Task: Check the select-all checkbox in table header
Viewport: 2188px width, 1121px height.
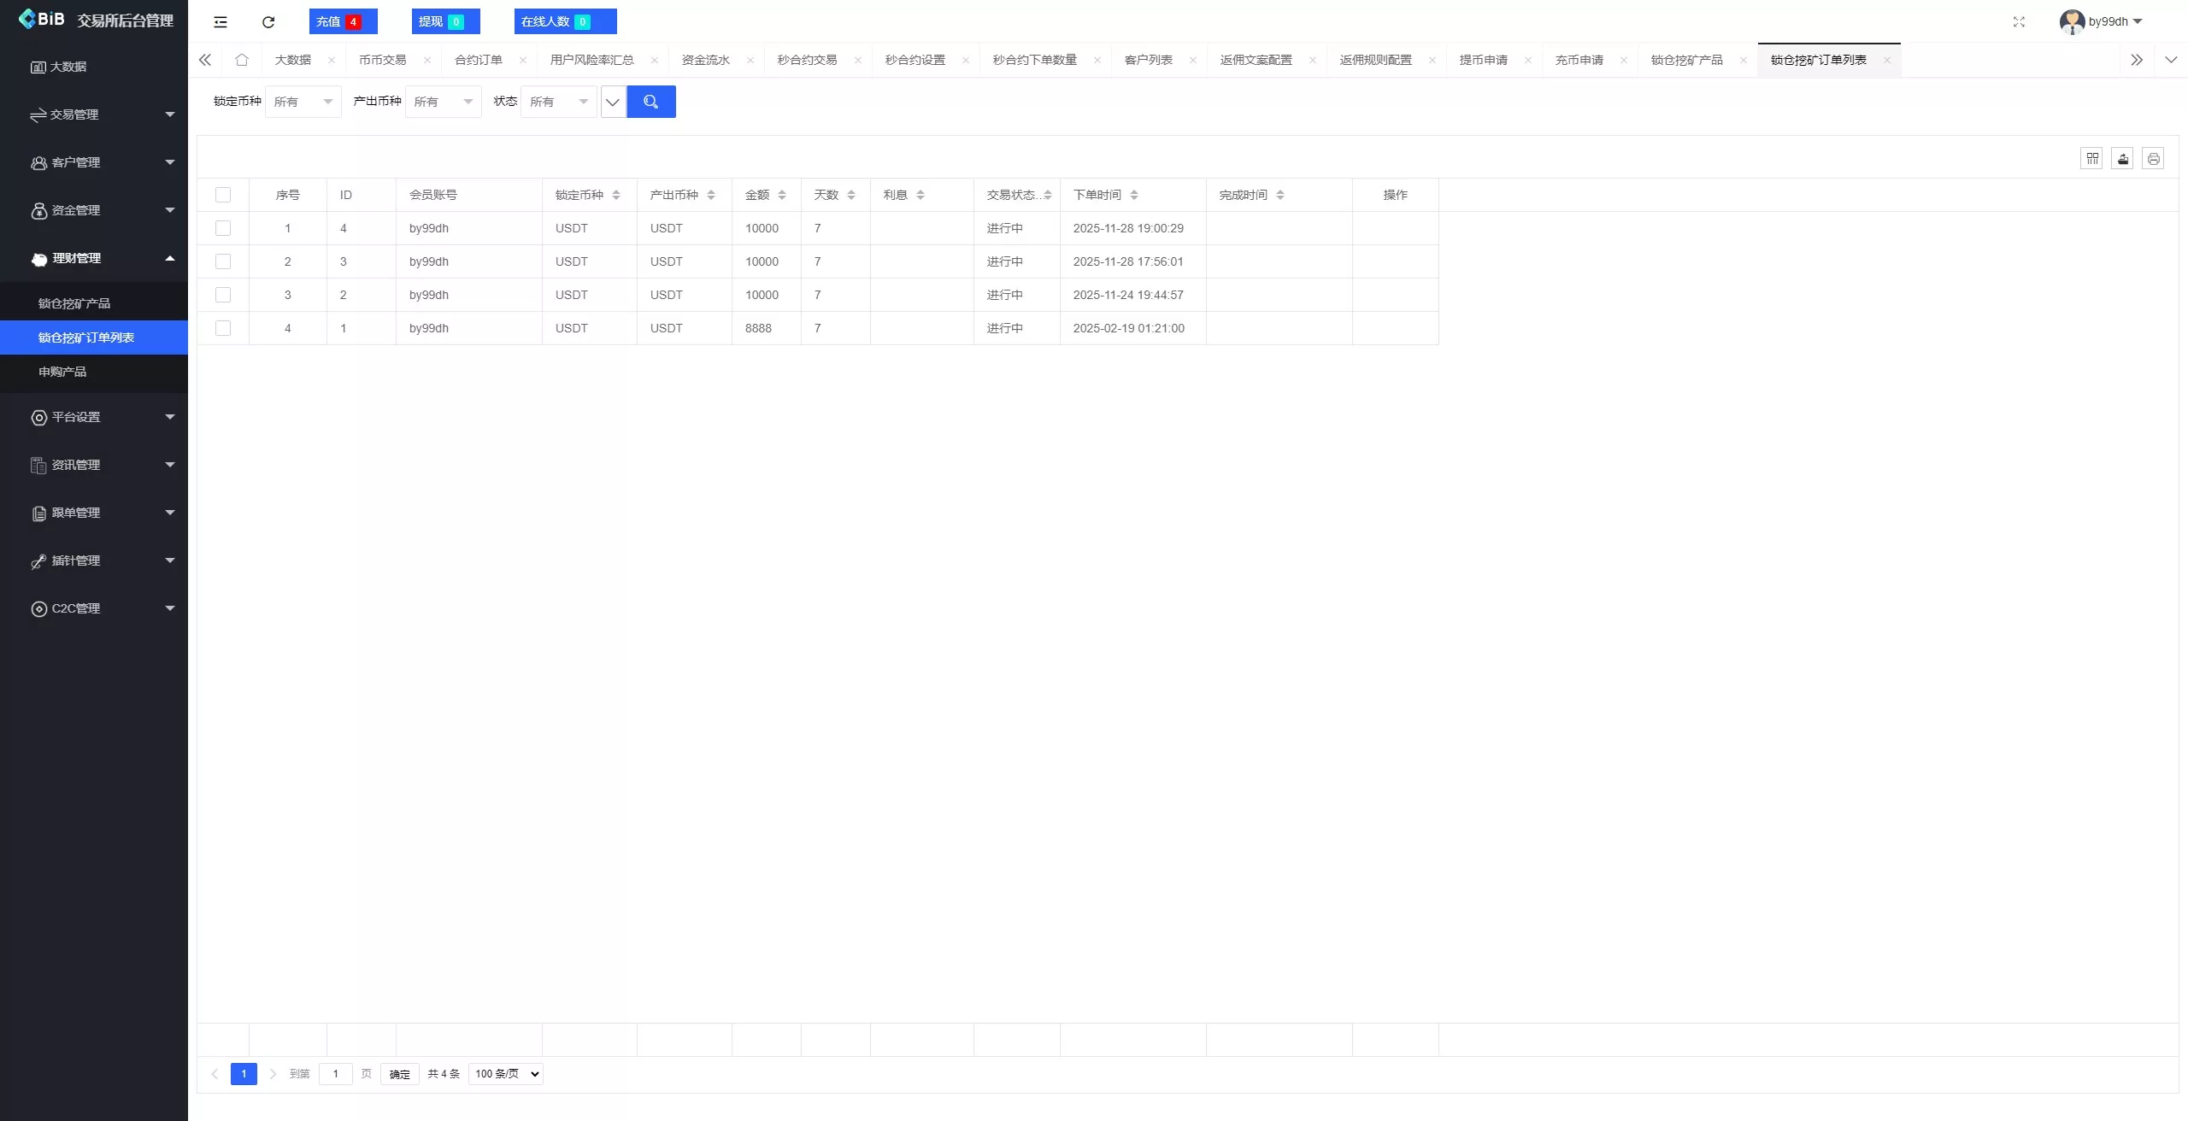Action: (223, 194)
